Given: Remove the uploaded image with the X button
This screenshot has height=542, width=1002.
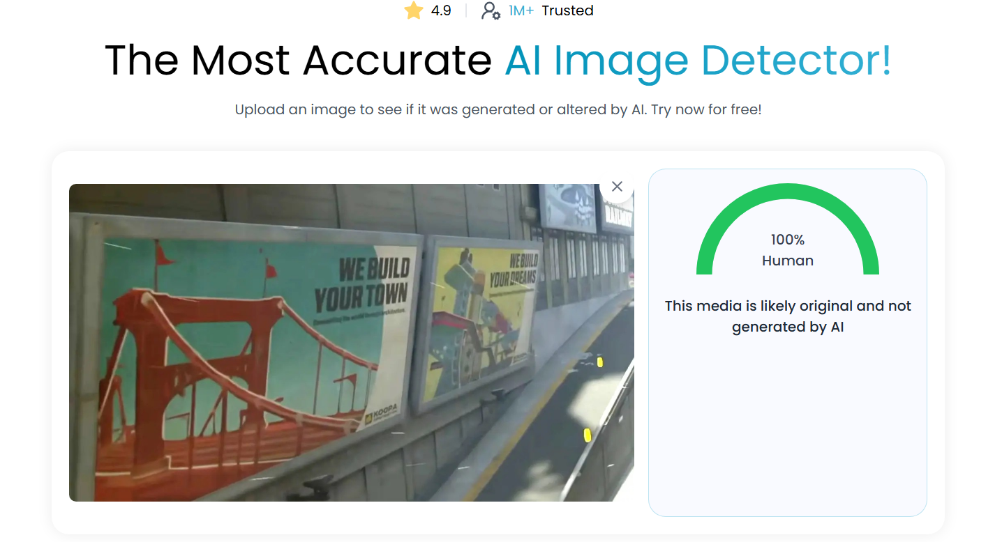Looking at the screenshot, I should click(x=617, y=186).
